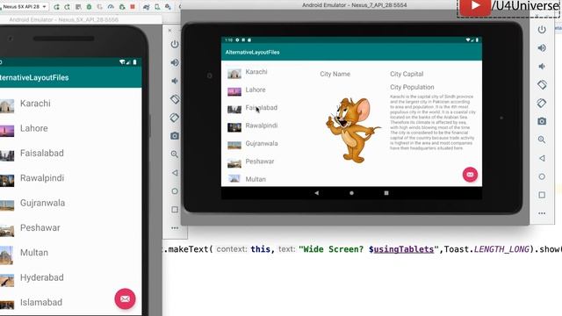Take screenshot on Nexus 5X emulator toolbar
Screen dimensions: 562x316
point(175,136)
